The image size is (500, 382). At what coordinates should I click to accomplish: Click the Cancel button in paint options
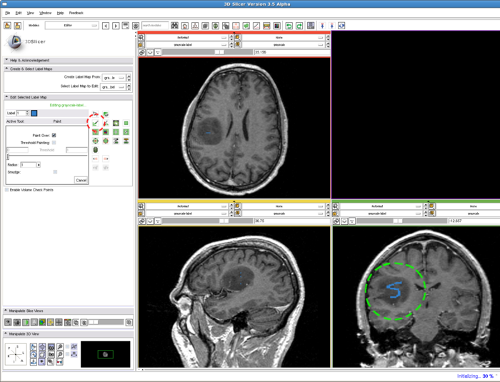pyautogui.click(x=81, y=180)
